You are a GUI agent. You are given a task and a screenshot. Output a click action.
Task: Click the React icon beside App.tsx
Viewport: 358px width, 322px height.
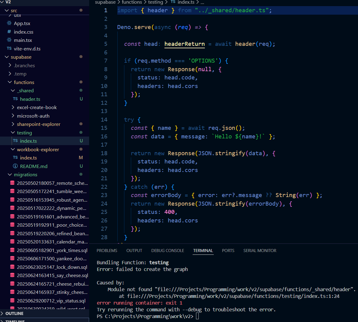tap(9, 24)
